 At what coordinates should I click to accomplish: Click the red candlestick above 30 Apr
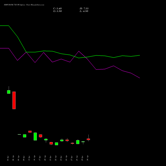88,139
